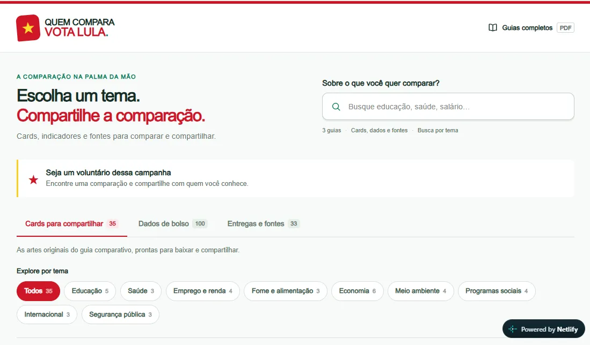Filter by Fome e alimentação theme
The width and height of the screenshot is (590, 345).
click(286, 291)
